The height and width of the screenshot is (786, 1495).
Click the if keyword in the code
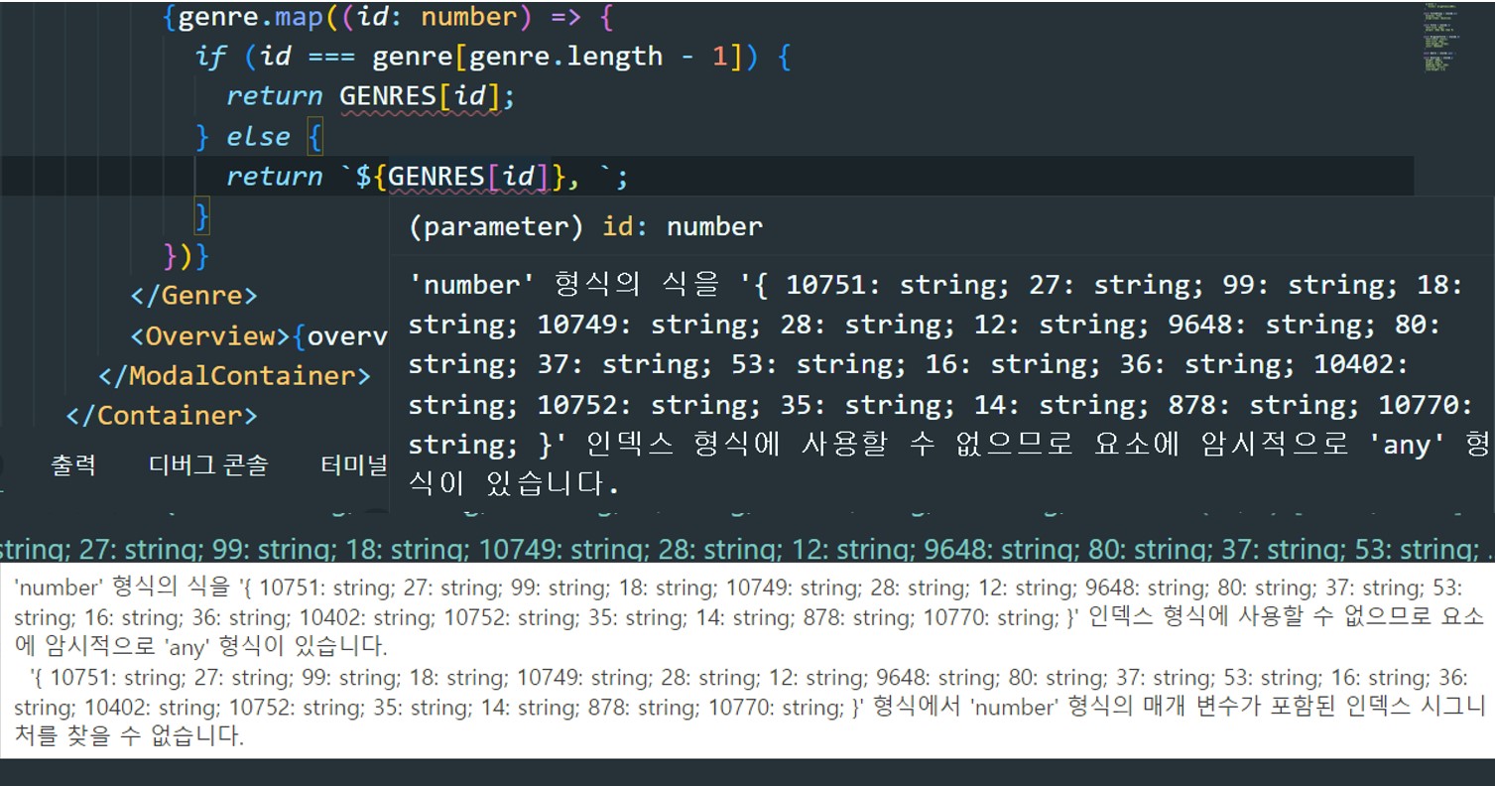[210, 57]
